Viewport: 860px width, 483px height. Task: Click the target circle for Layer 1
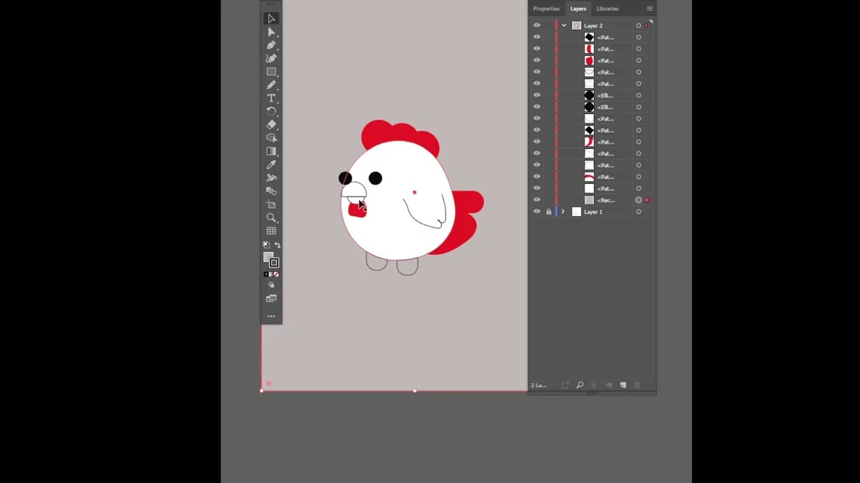638,212
